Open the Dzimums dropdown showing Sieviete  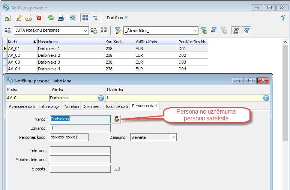tap(153, 137)
